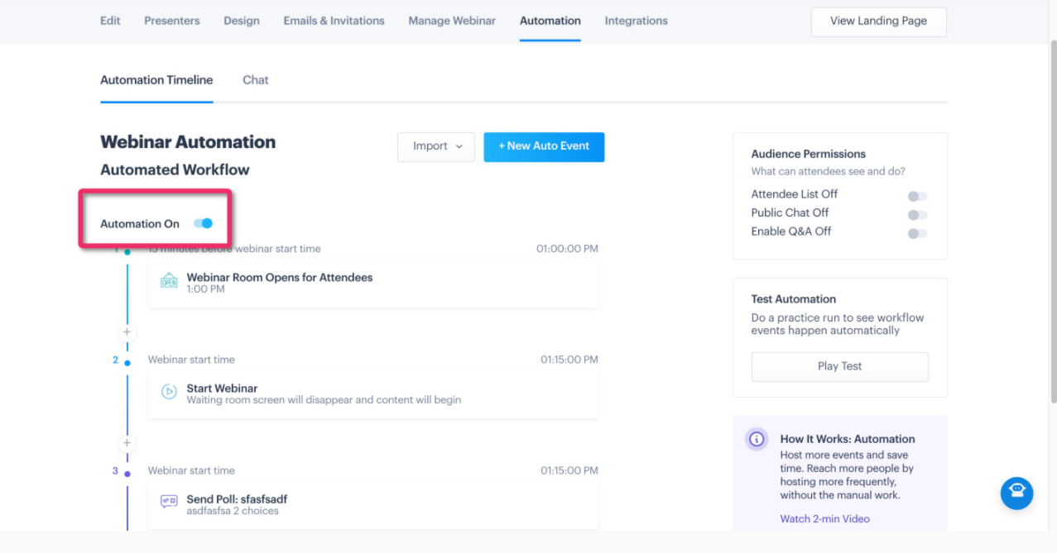Add event via plus between steps 2 and 3
This screenshot has height=553, width=1057.
(127, 443)
